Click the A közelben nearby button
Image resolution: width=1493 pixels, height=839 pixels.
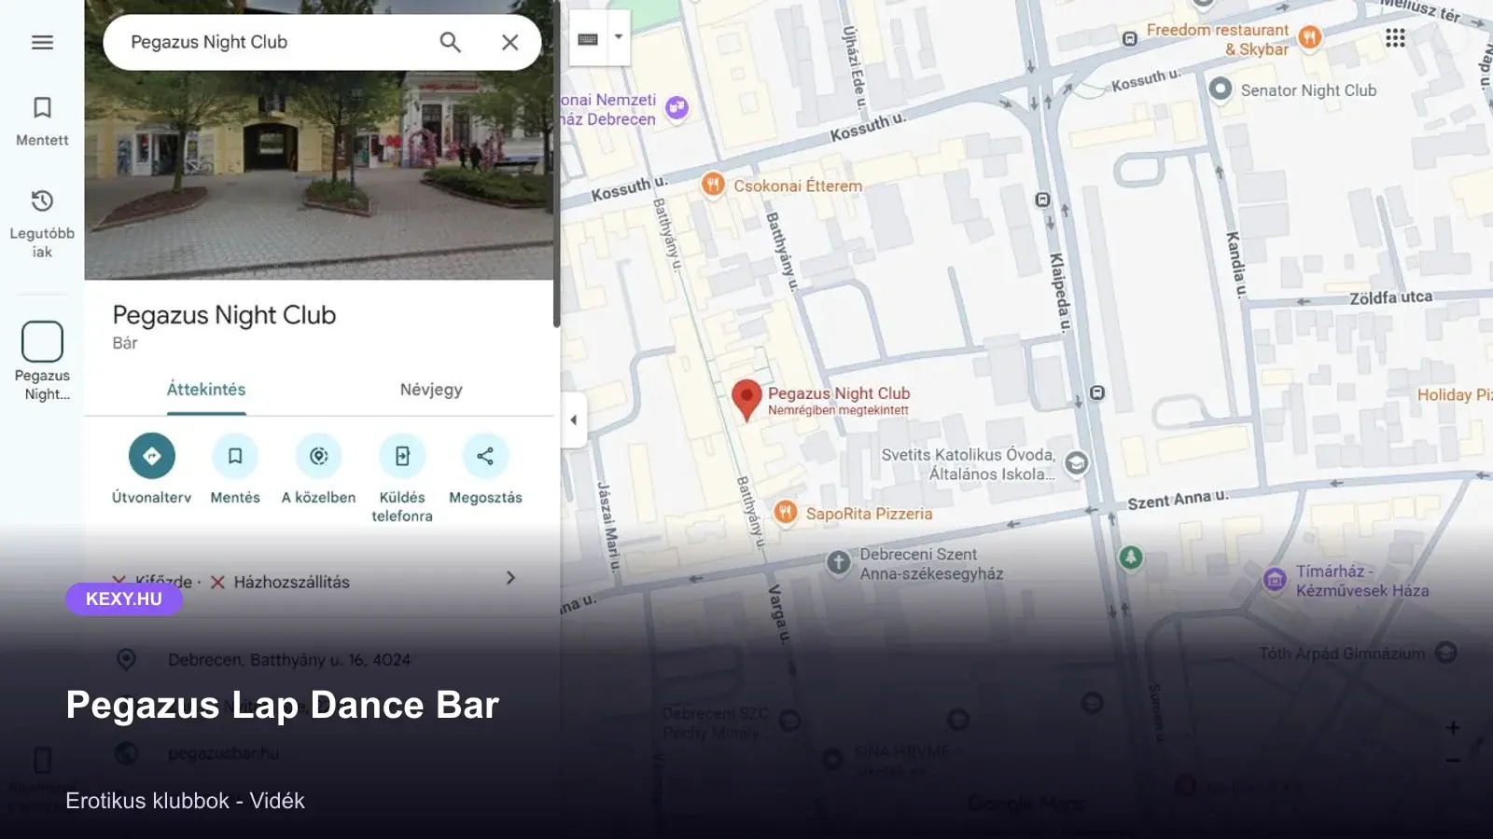(x=318, y=456)
